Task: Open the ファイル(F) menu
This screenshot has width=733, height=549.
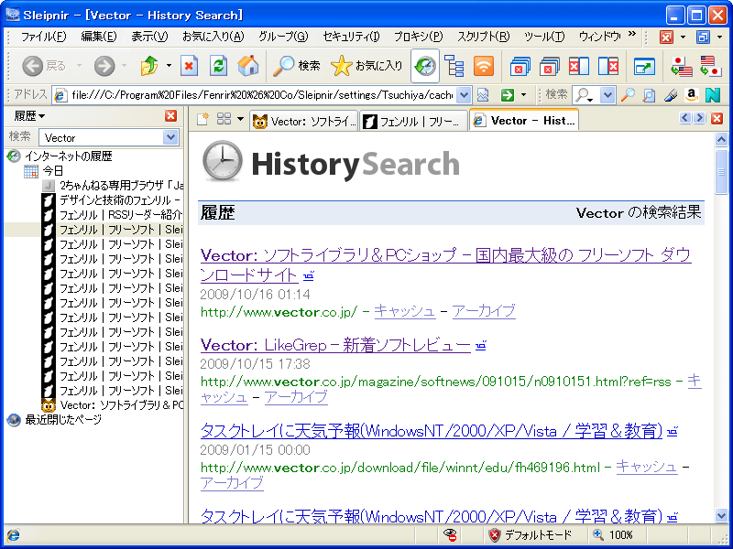Action: click(x=43, y=37)
